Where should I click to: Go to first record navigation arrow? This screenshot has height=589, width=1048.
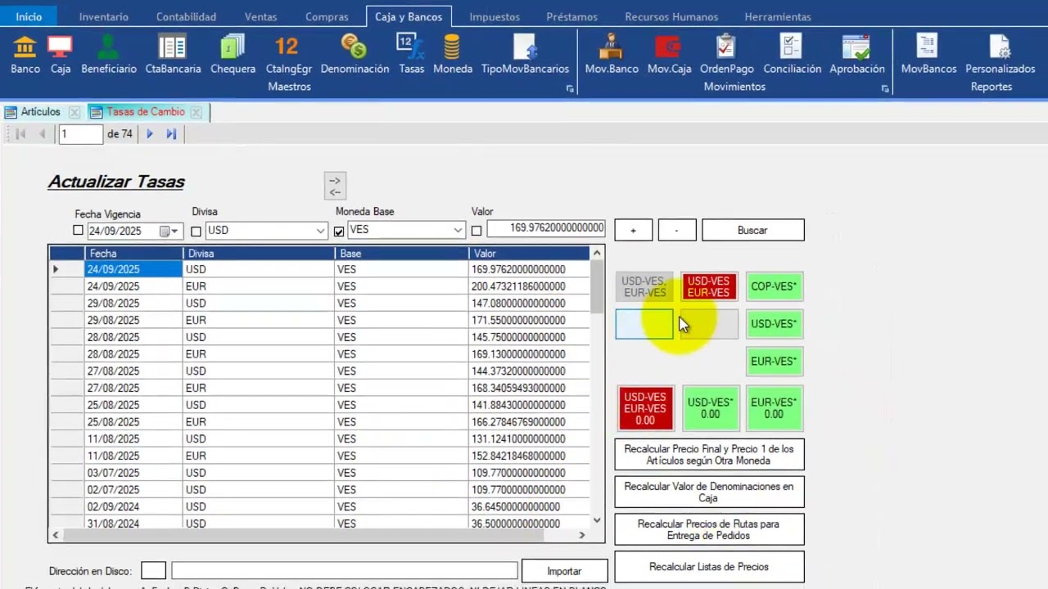point(21,134)
